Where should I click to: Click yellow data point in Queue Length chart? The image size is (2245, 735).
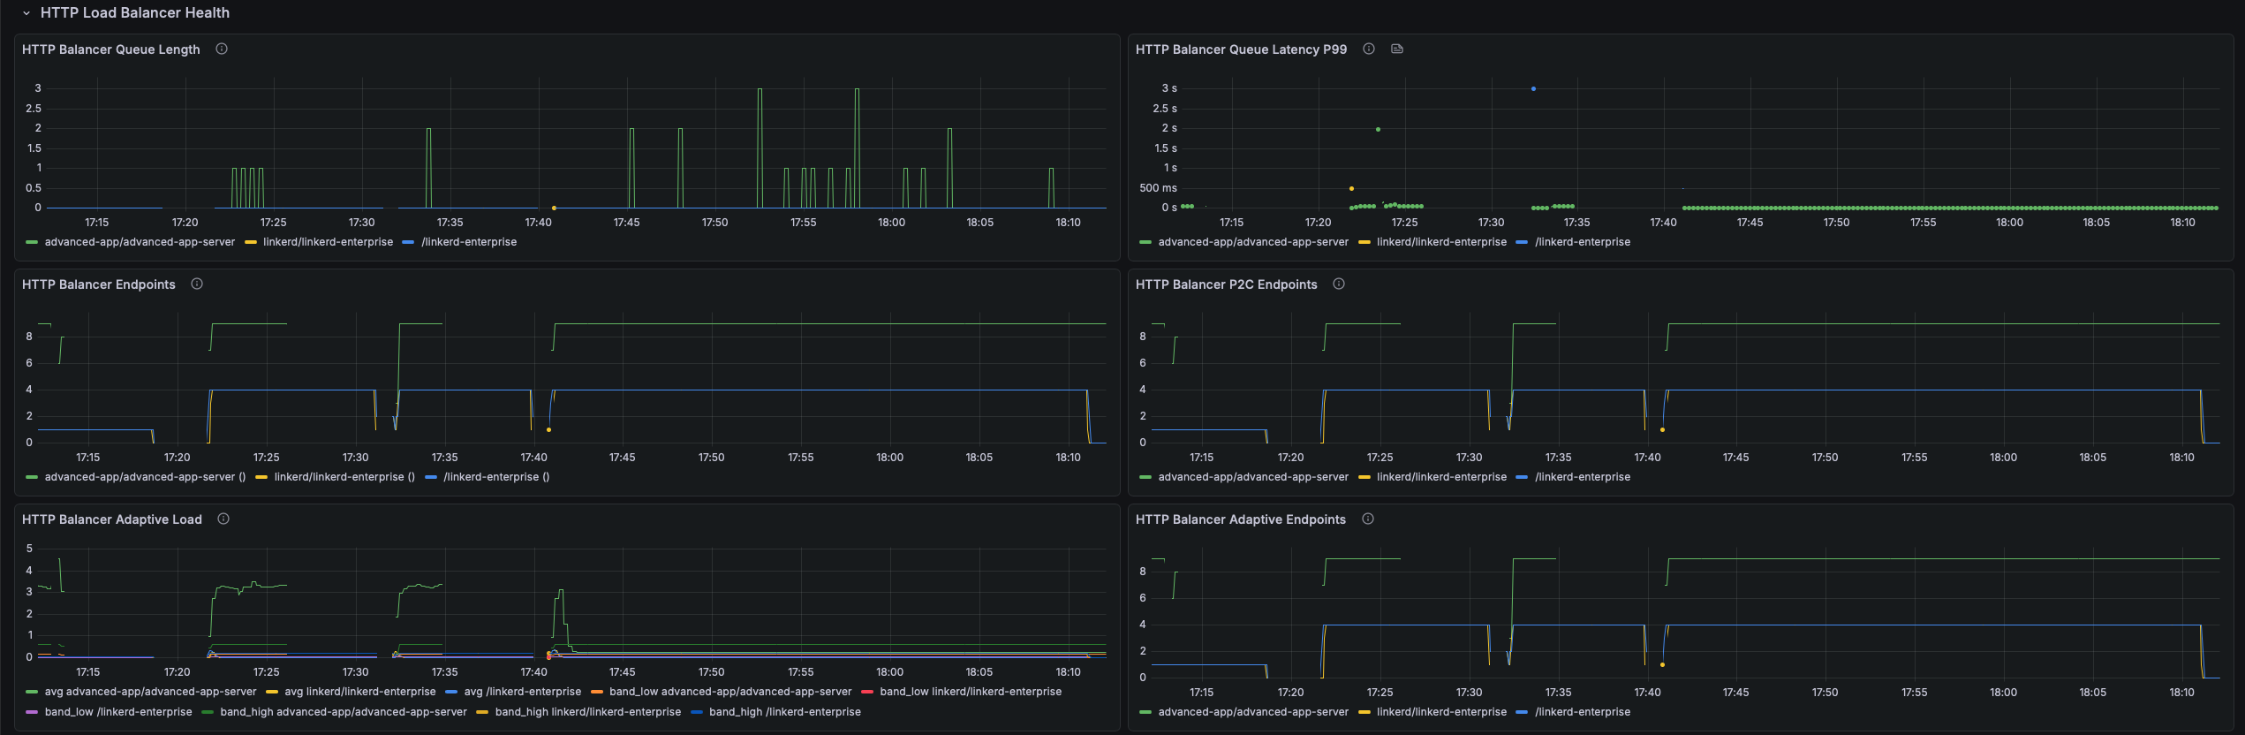coord(554,208)
